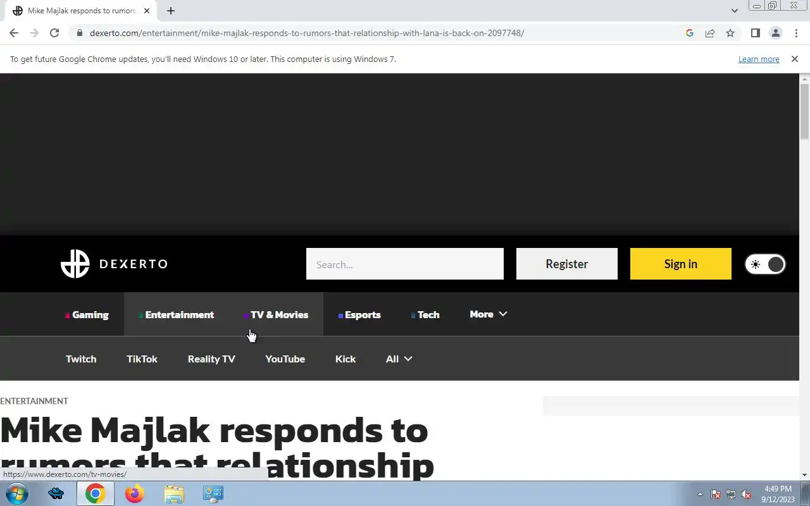This screenshot has height=506, width=810.
Task: Click the Learn more link
Action: tap(759, 59)
